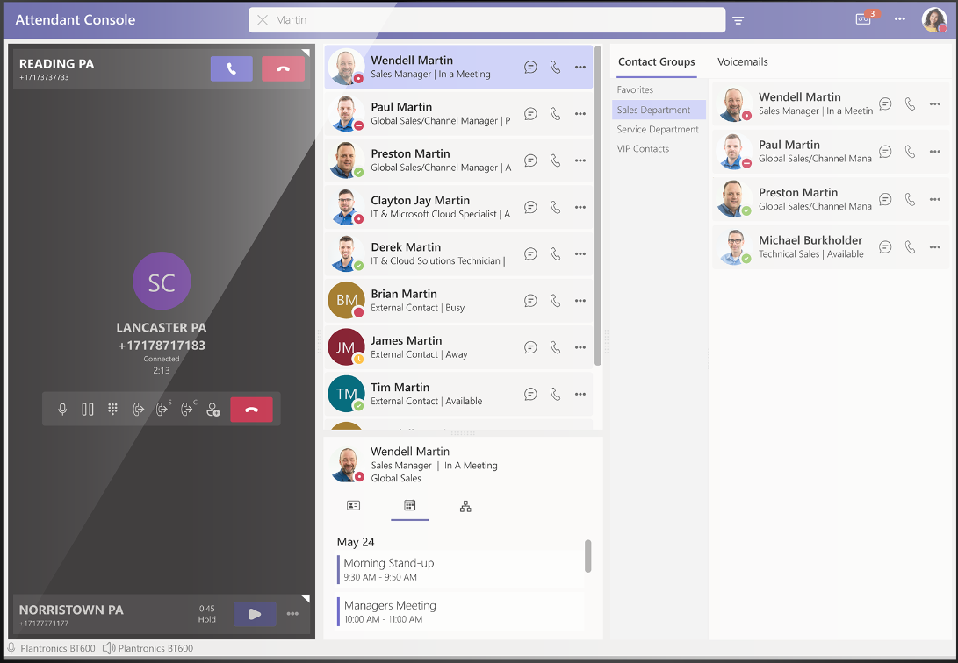This screenshot has height=663, width=958.
Task: Answer the READING PA incoming call
Action: click(x=232, y=69)
